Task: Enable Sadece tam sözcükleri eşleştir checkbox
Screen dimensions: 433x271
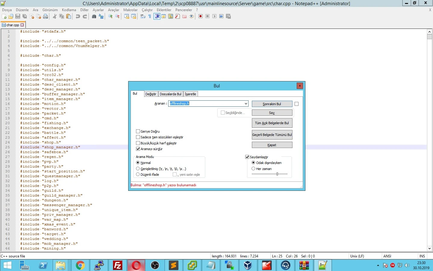Action: 138,137
